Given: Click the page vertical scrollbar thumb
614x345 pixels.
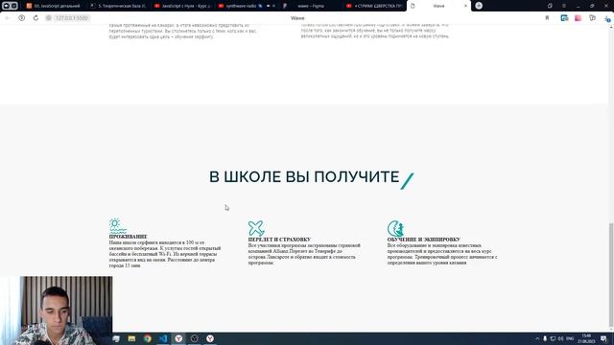Looking at the screenshot, I should tap(611, 275).
